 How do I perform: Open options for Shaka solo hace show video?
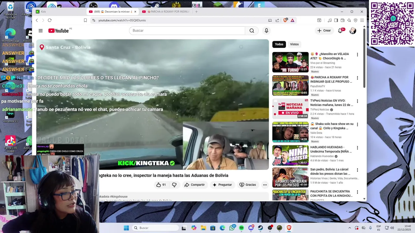pos(357,125)
